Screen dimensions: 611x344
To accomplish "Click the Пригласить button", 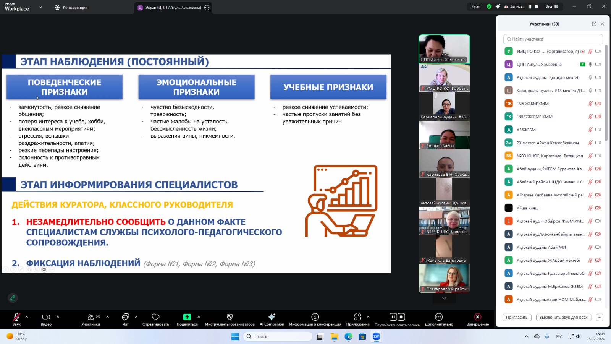I will click(x=516, y=317).
